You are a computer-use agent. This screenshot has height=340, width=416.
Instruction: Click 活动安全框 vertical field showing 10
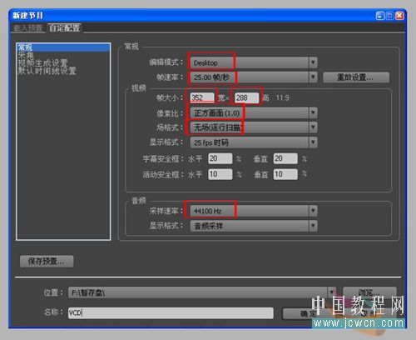coord(285,174)
